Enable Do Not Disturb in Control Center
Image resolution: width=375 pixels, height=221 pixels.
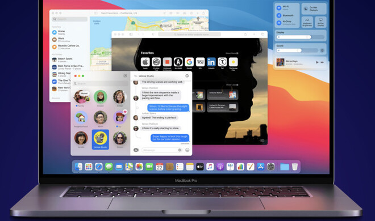(314, 9)
